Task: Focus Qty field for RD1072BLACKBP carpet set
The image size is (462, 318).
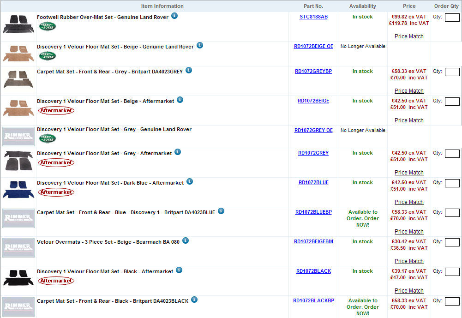Action: tap(452, 301)
